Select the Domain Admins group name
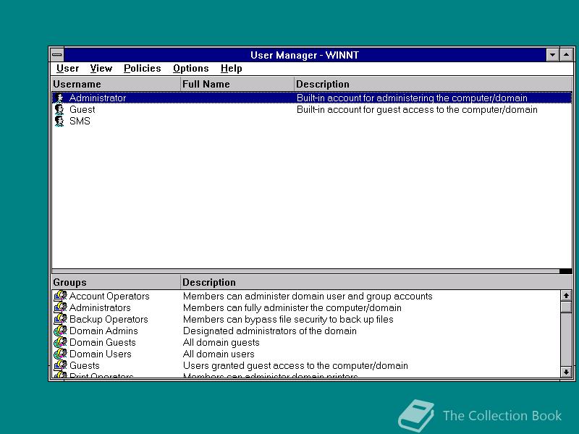579x434 pixels. click(103, 331)
